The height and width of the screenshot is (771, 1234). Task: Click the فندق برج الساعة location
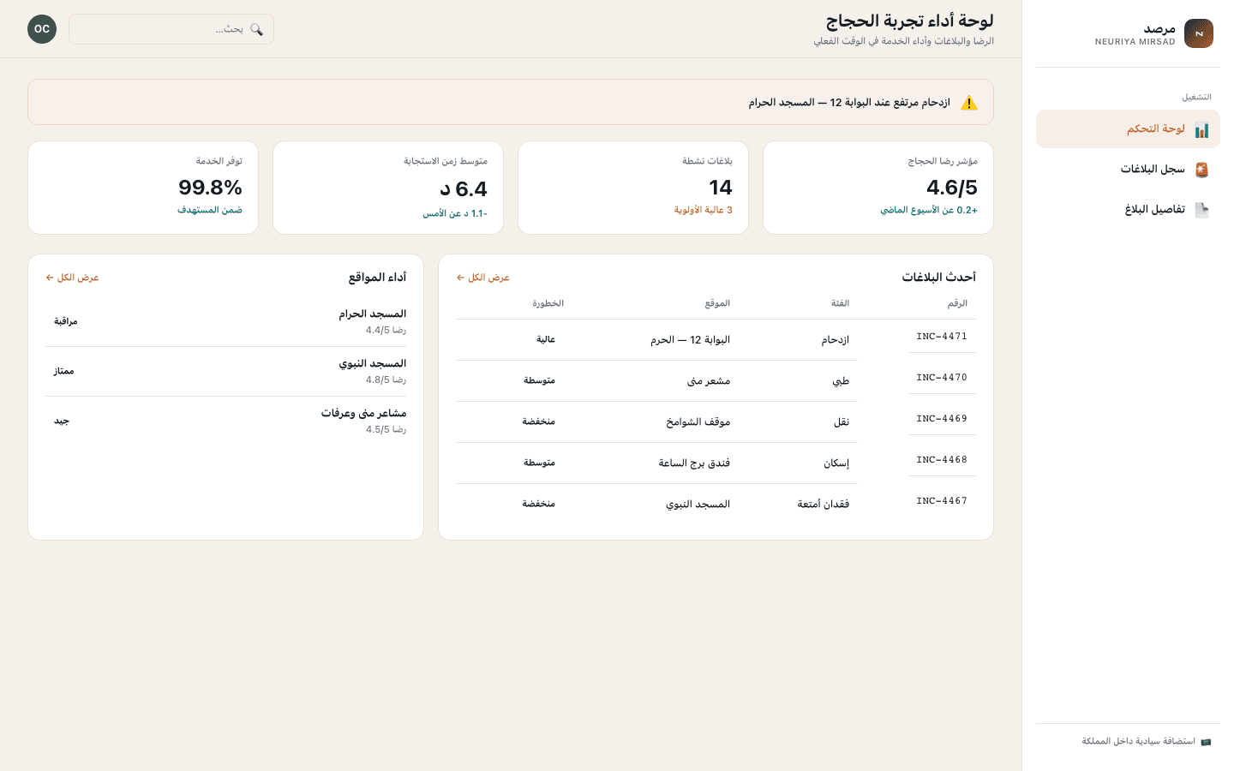tap(694, 463)
